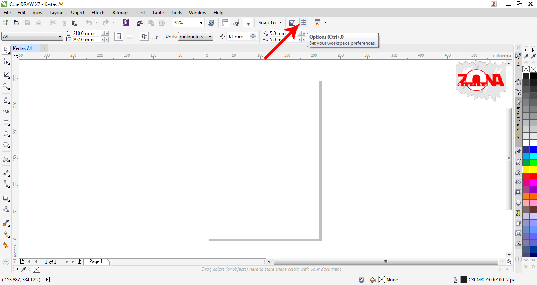
Task: Apply layout to Current Page button
Action: (155, 37)
